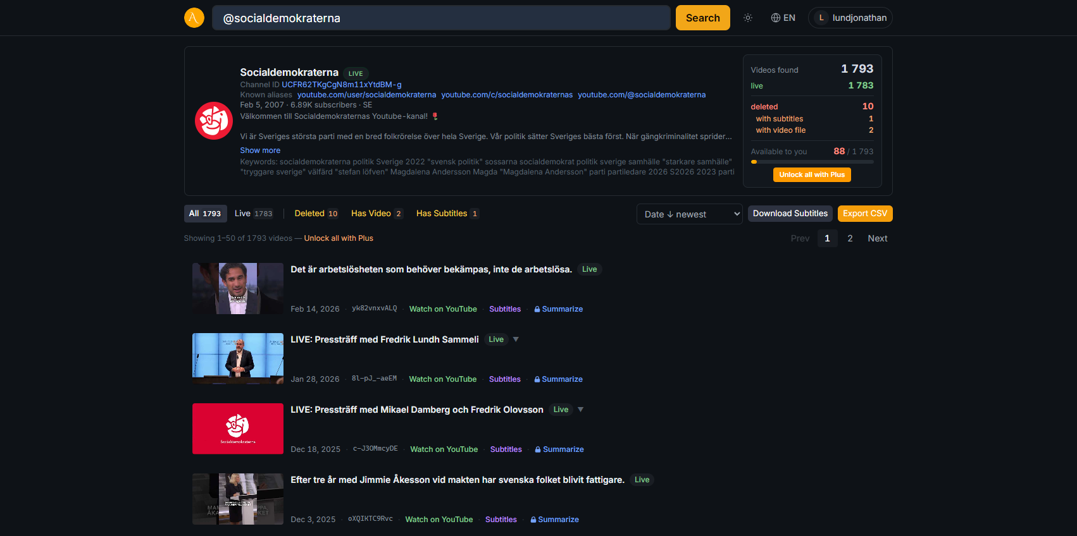Click Summarize for the Dec 3, 2025 video
This screenshot has width=1077, height=536.
click(x=555, y=520)
